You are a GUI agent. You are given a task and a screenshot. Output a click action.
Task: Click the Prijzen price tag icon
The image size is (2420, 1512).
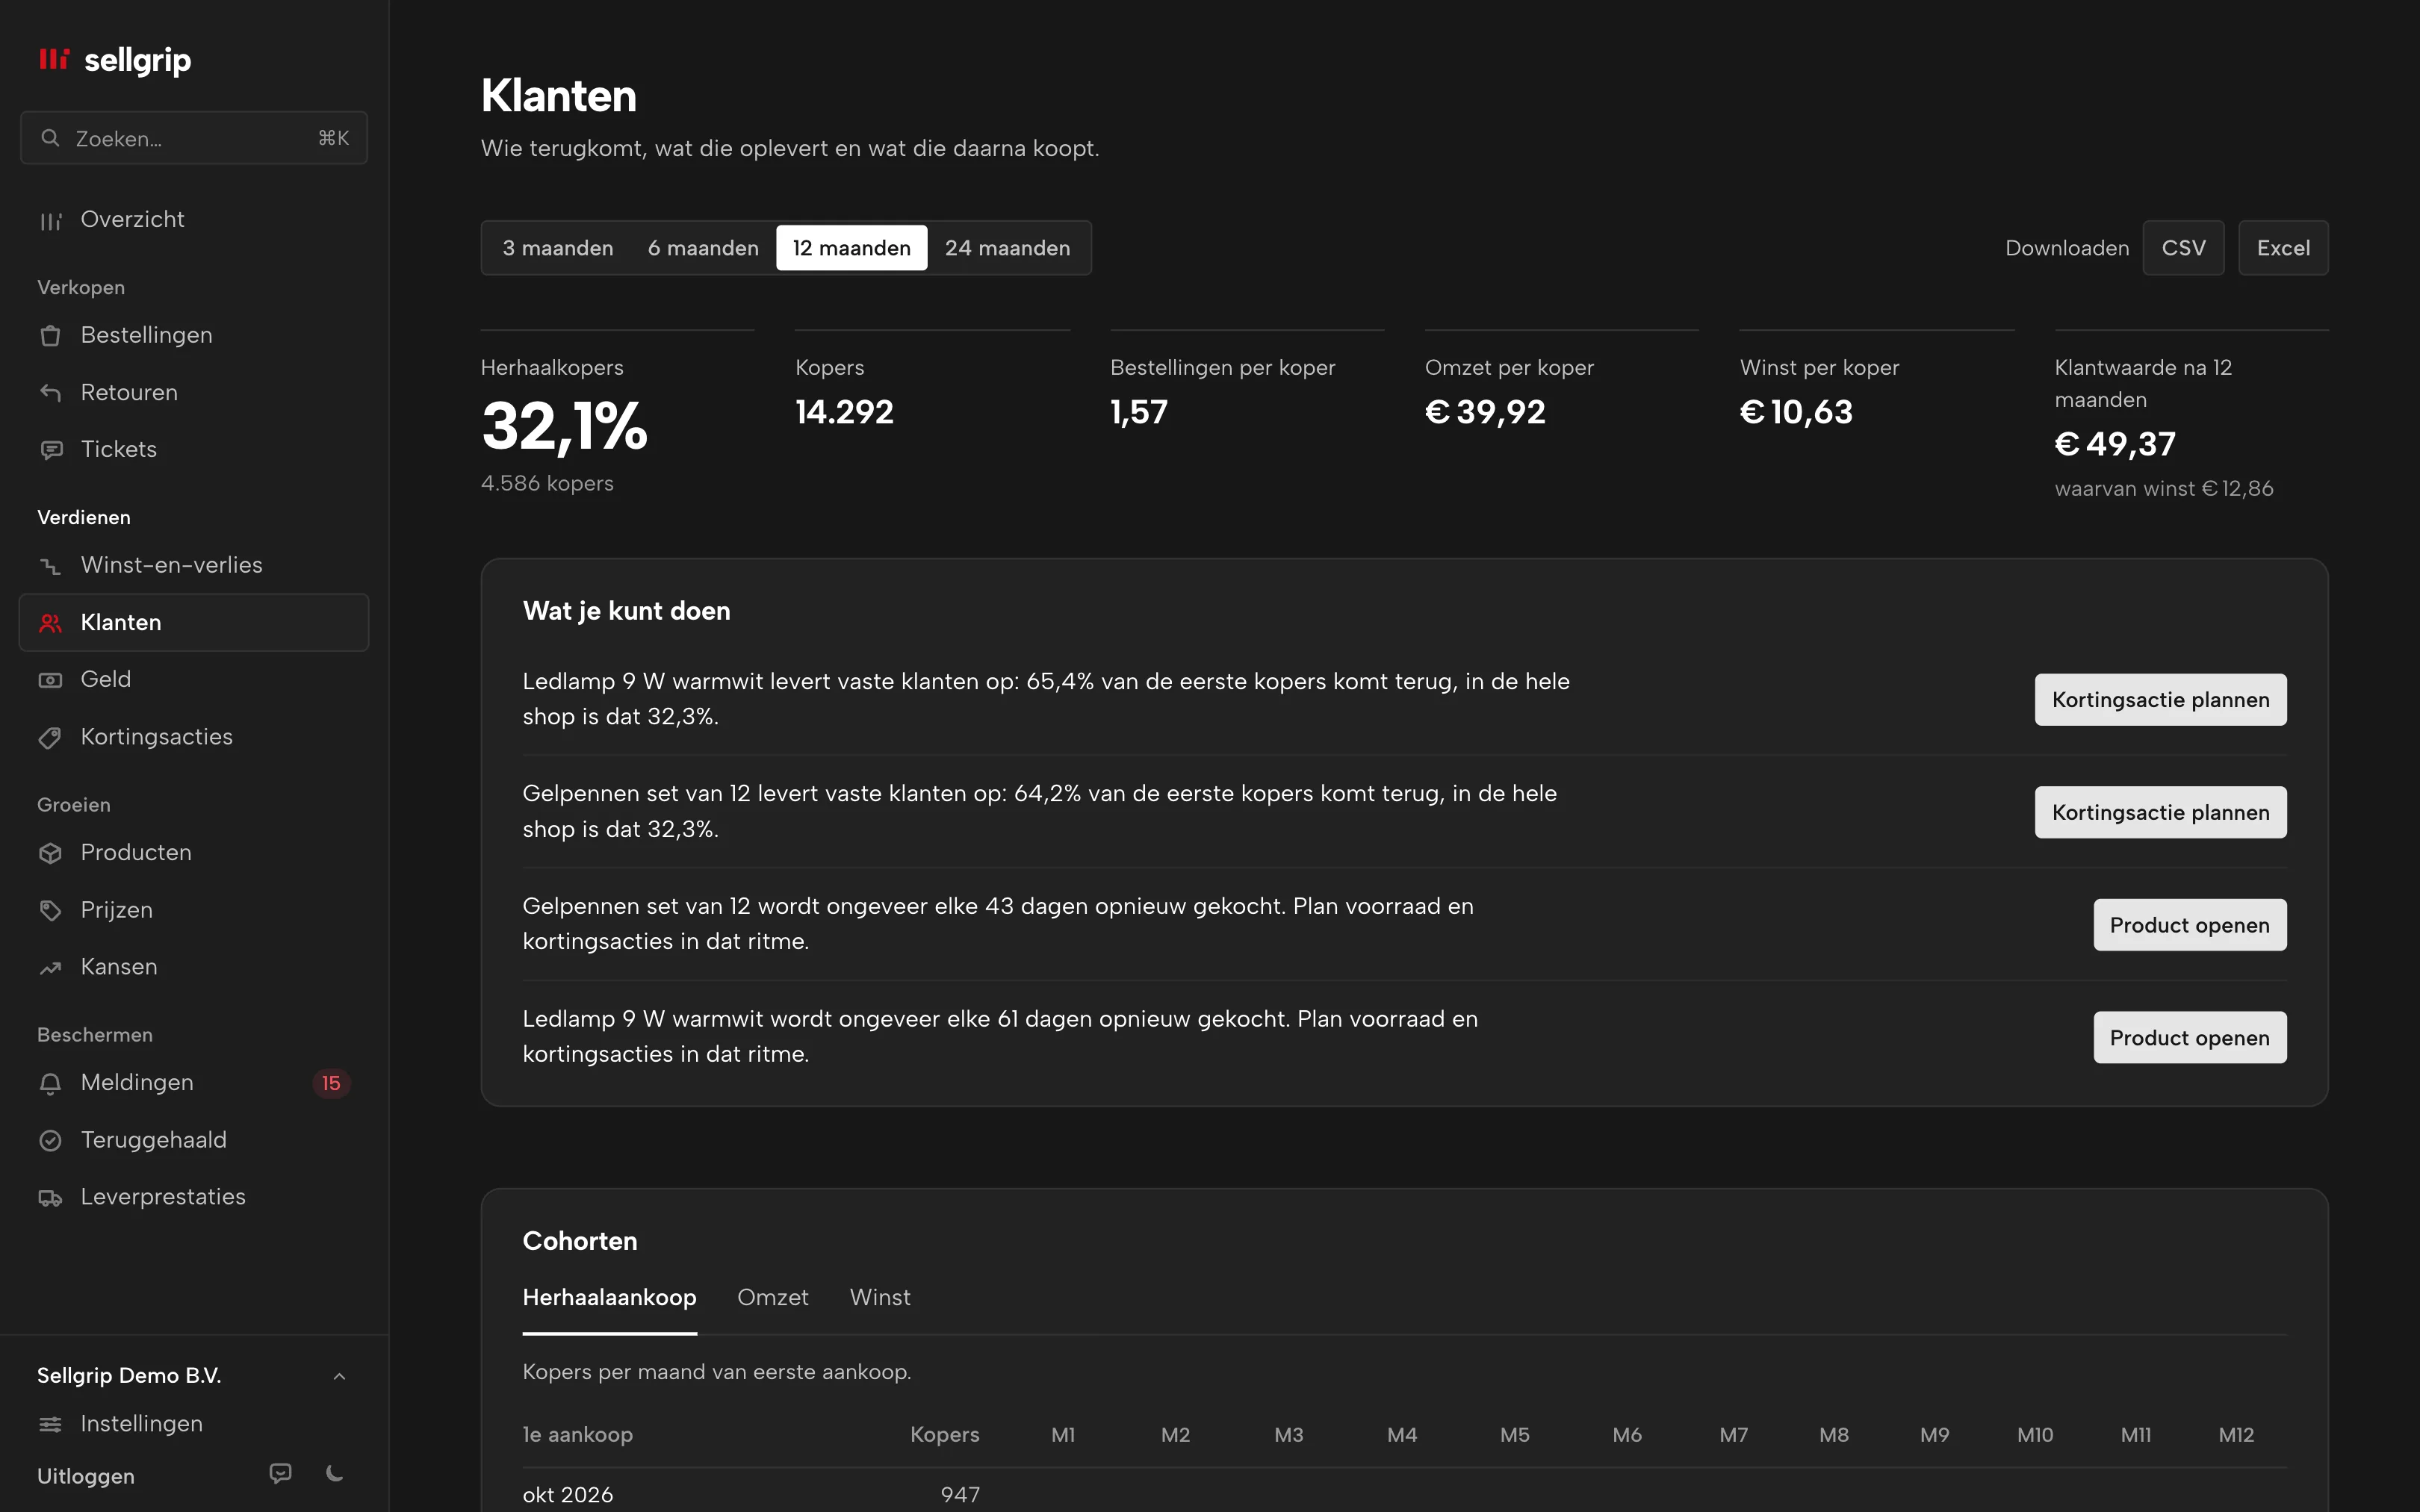click(x=50, y=910)
